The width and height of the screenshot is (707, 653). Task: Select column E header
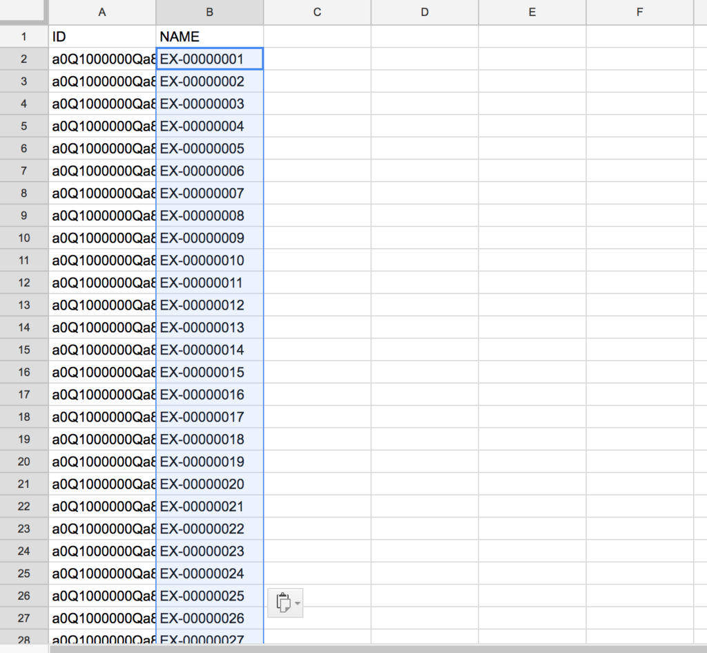click(532, 12)
